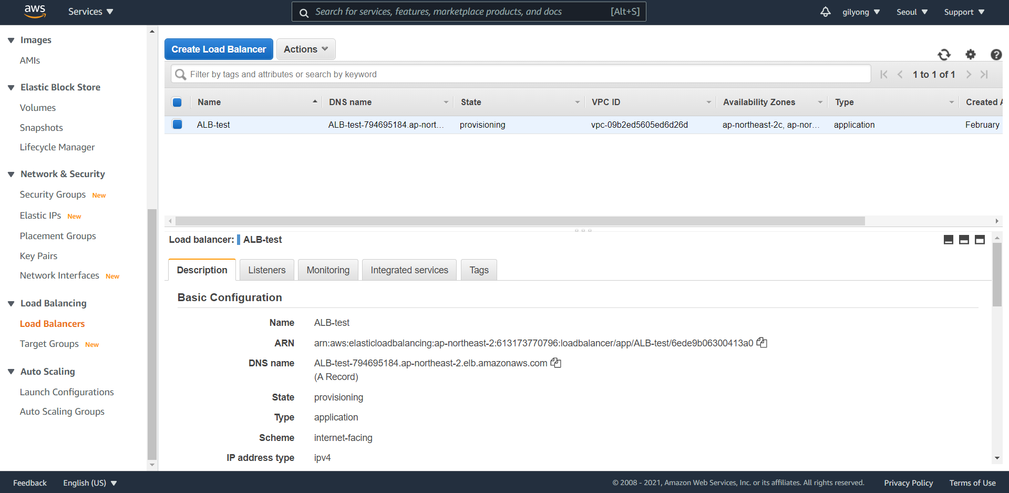
Task: Open Elastic IPs in the sidebar
Action: [x=40, y=215]
